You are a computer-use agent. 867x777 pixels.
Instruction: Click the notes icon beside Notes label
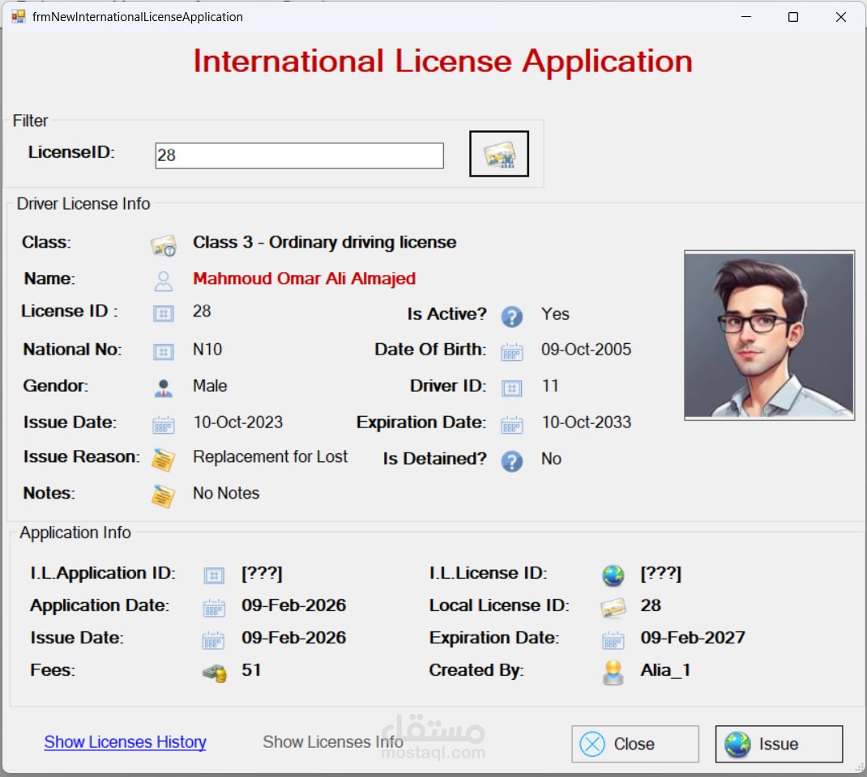(164, 495)
